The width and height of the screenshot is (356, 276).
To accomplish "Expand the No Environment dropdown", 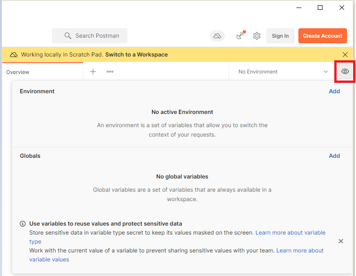I will tap(282, 72).
